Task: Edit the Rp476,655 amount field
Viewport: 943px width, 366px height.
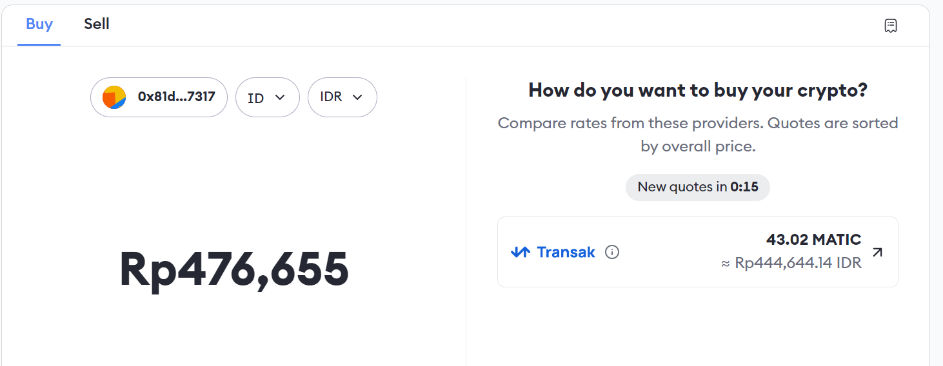Action: [234, 269]
